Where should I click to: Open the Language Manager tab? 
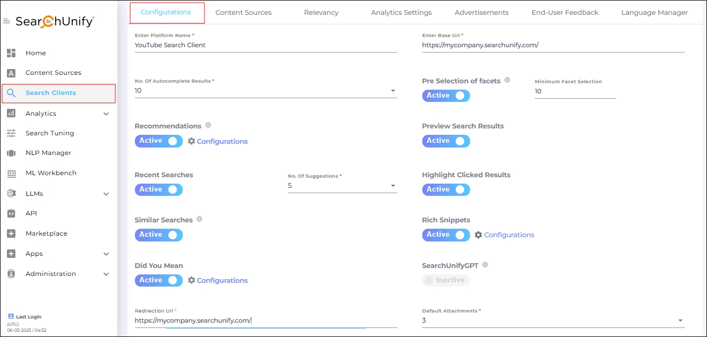[654, 13]
